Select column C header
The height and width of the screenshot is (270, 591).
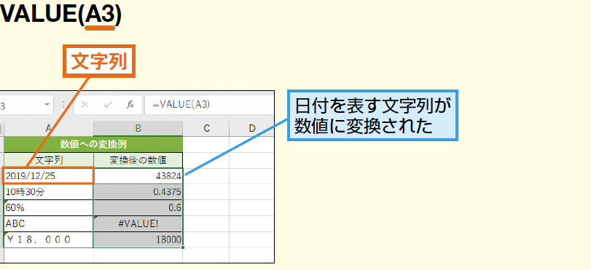[206, 128]
